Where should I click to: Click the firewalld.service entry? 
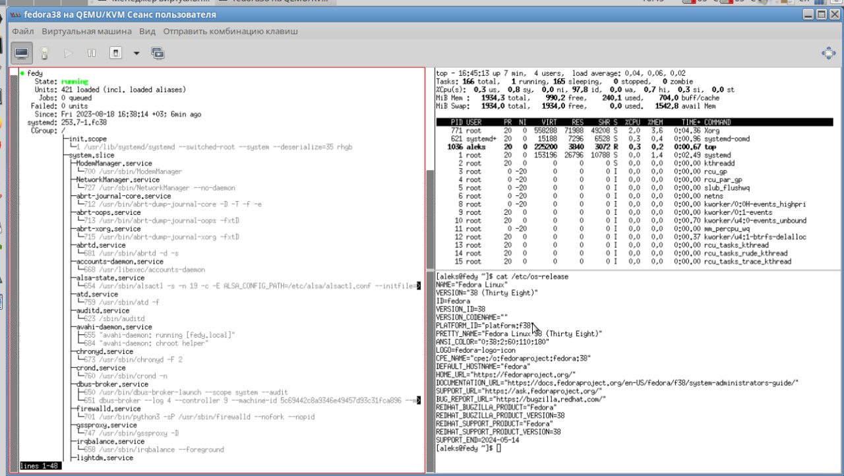[109, 409]
